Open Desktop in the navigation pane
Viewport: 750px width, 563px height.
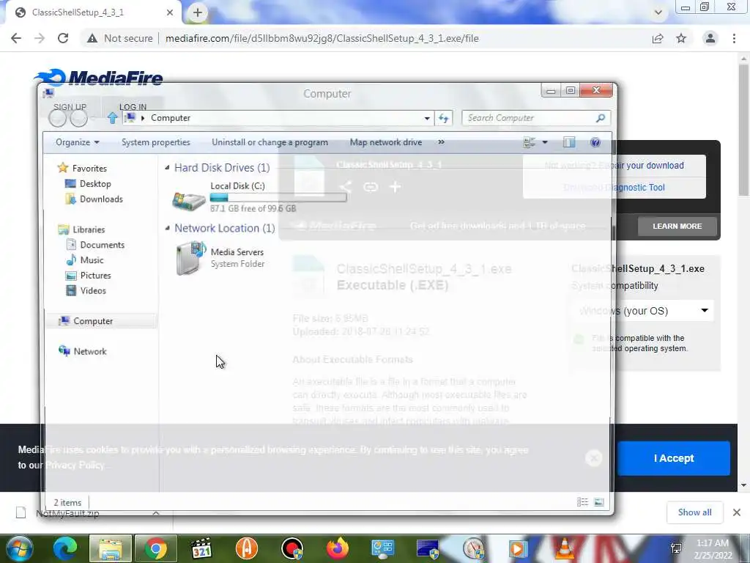pyautogui.click(x=95, y=184)
